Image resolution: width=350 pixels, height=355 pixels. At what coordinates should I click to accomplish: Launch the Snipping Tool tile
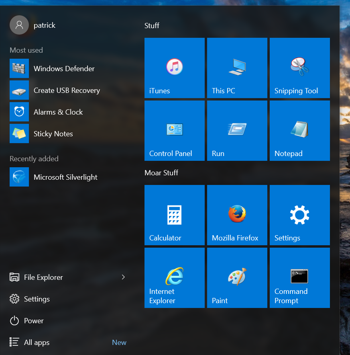click(x=300, y=68)
